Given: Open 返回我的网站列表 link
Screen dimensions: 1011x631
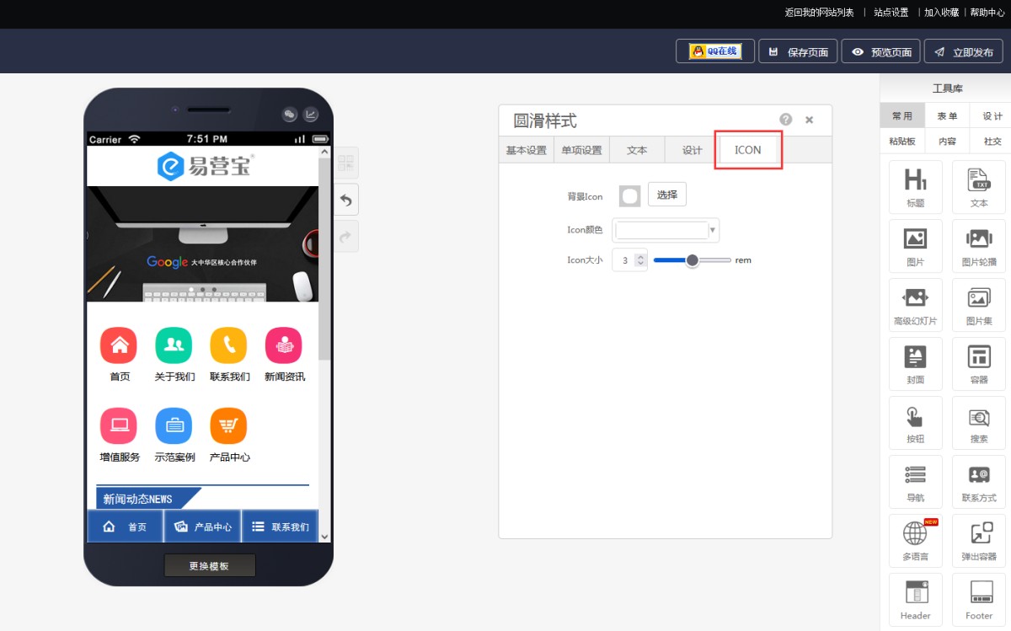Looking at the screenshot, I should [x=819, y=13].
